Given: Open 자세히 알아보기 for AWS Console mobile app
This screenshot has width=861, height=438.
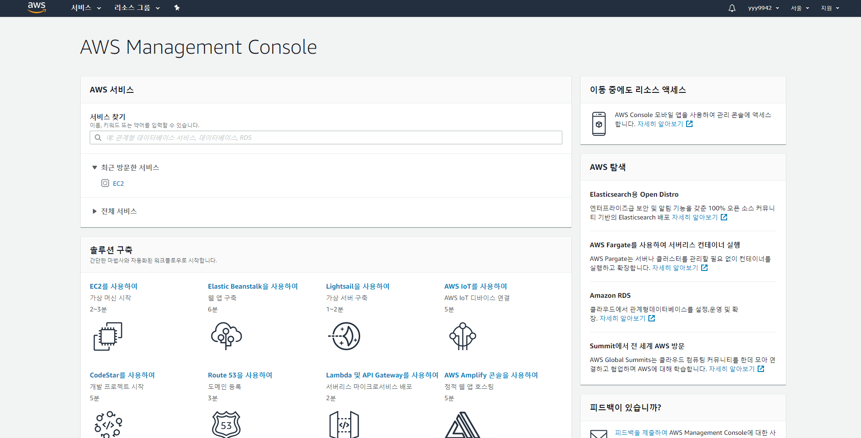Looking at the screenshot, I should click(660, 124).
